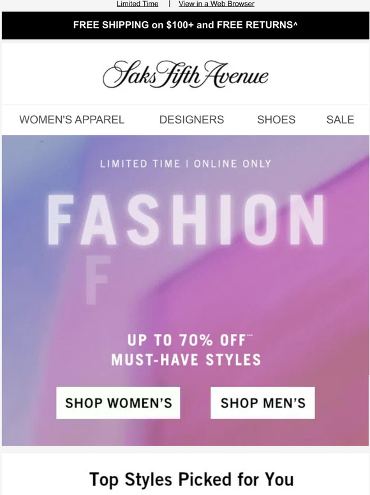Click the Limited Time Online Only tagline
The height and width of the screenshot is (495, 370).
pyautogui.click(x=186, y=164)
